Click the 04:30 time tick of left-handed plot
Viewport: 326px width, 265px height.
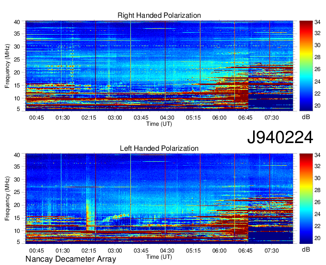click(167, 251)
